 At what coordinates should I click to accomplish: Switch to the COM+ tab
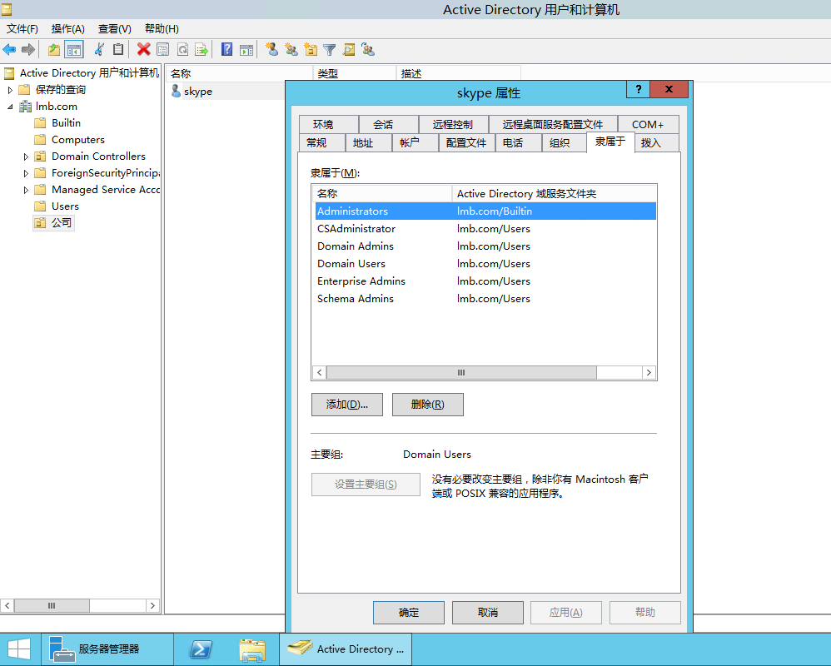(x=648, y=125)
